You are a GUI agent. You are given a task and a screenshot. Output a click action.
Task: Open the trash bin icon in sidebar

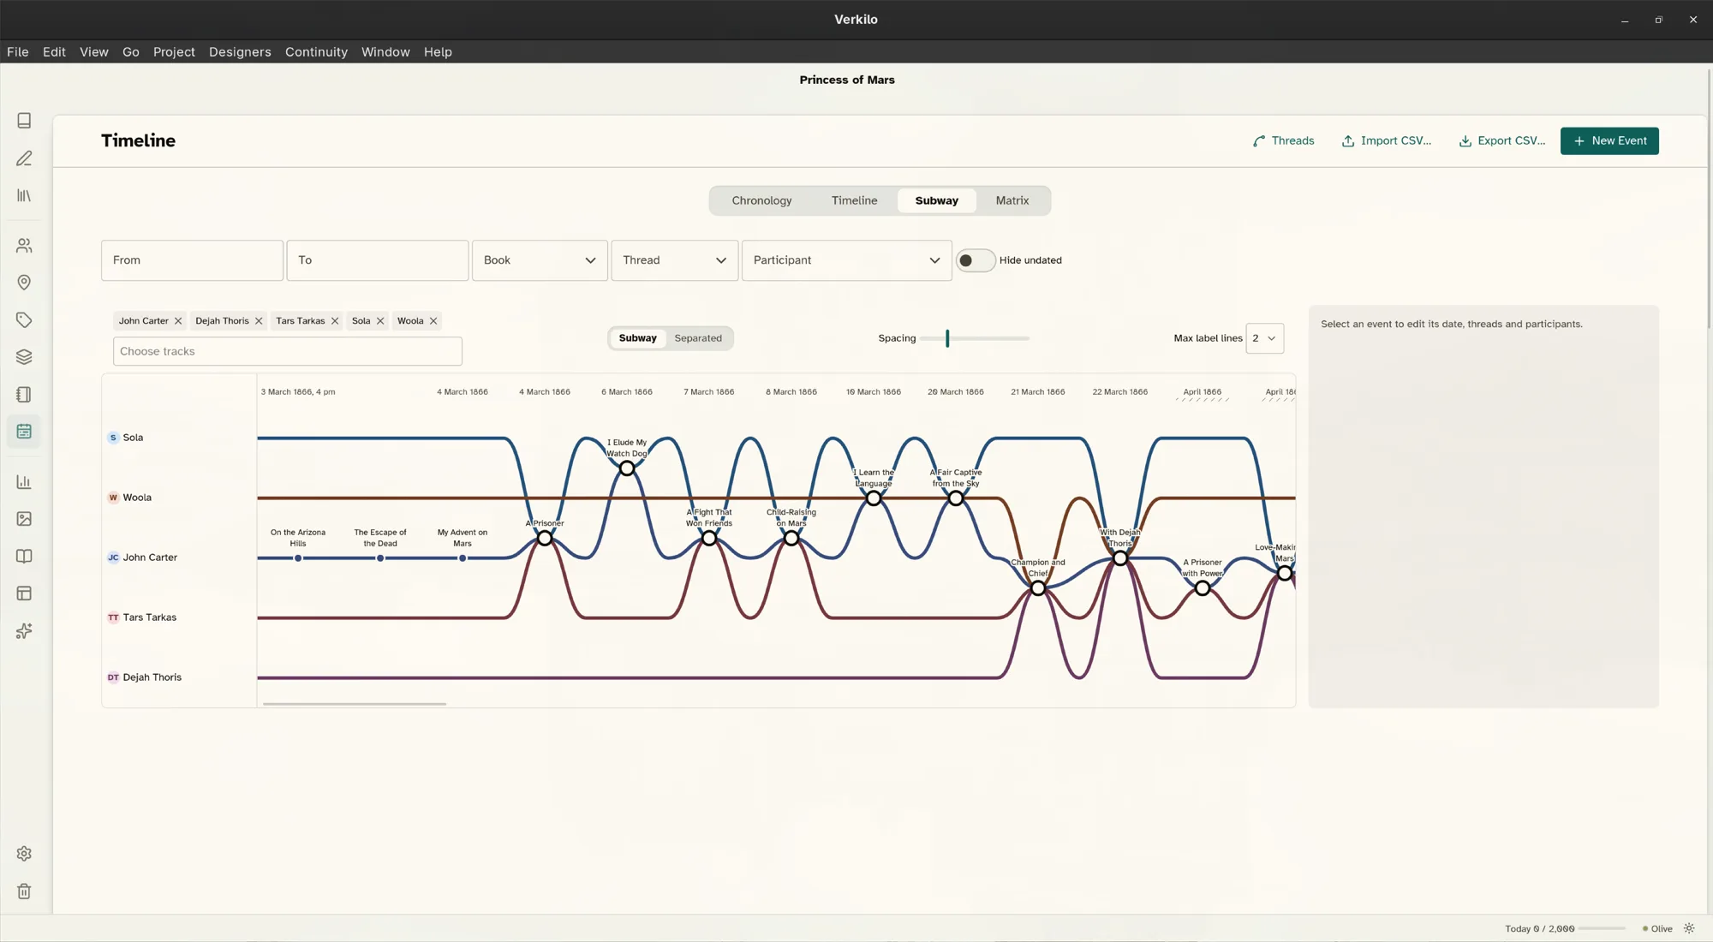click(x=24, y=891)
